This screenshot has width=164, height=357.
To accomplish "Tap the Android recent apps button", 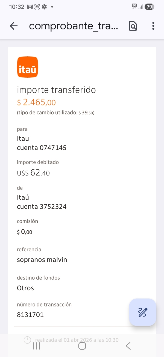I will [36, 346].
